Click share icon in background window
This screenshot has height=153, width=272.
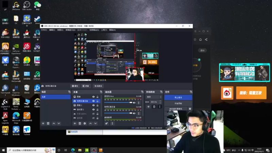[206, 39]
